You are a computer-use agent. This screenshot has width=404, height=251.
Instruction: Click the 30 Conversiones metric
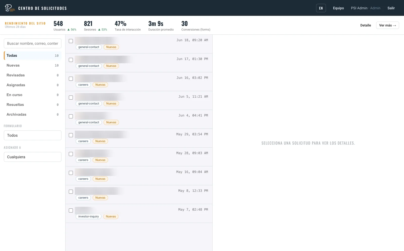(196, 26)
